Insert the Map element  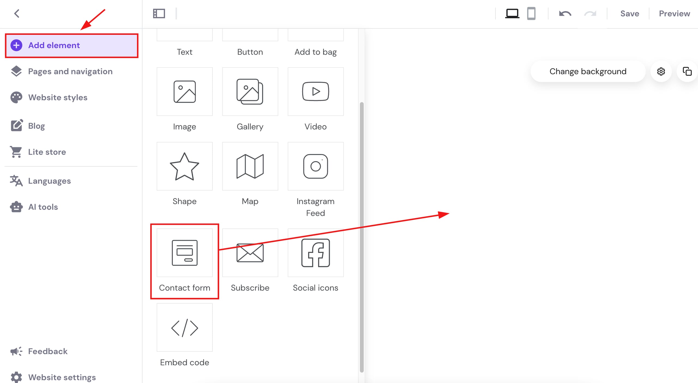click(250, 166)
